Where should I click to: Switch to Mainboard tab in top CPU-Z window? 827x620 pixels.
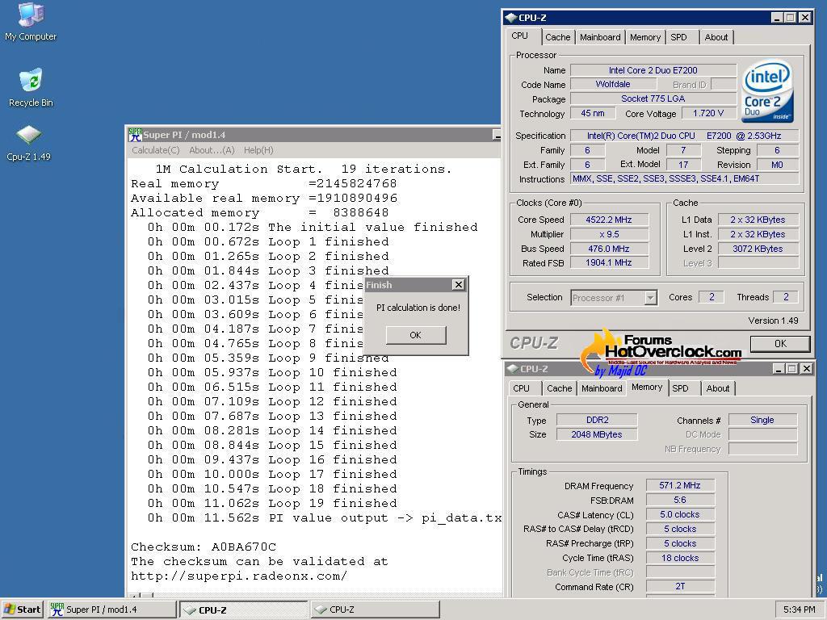[600, 37]
